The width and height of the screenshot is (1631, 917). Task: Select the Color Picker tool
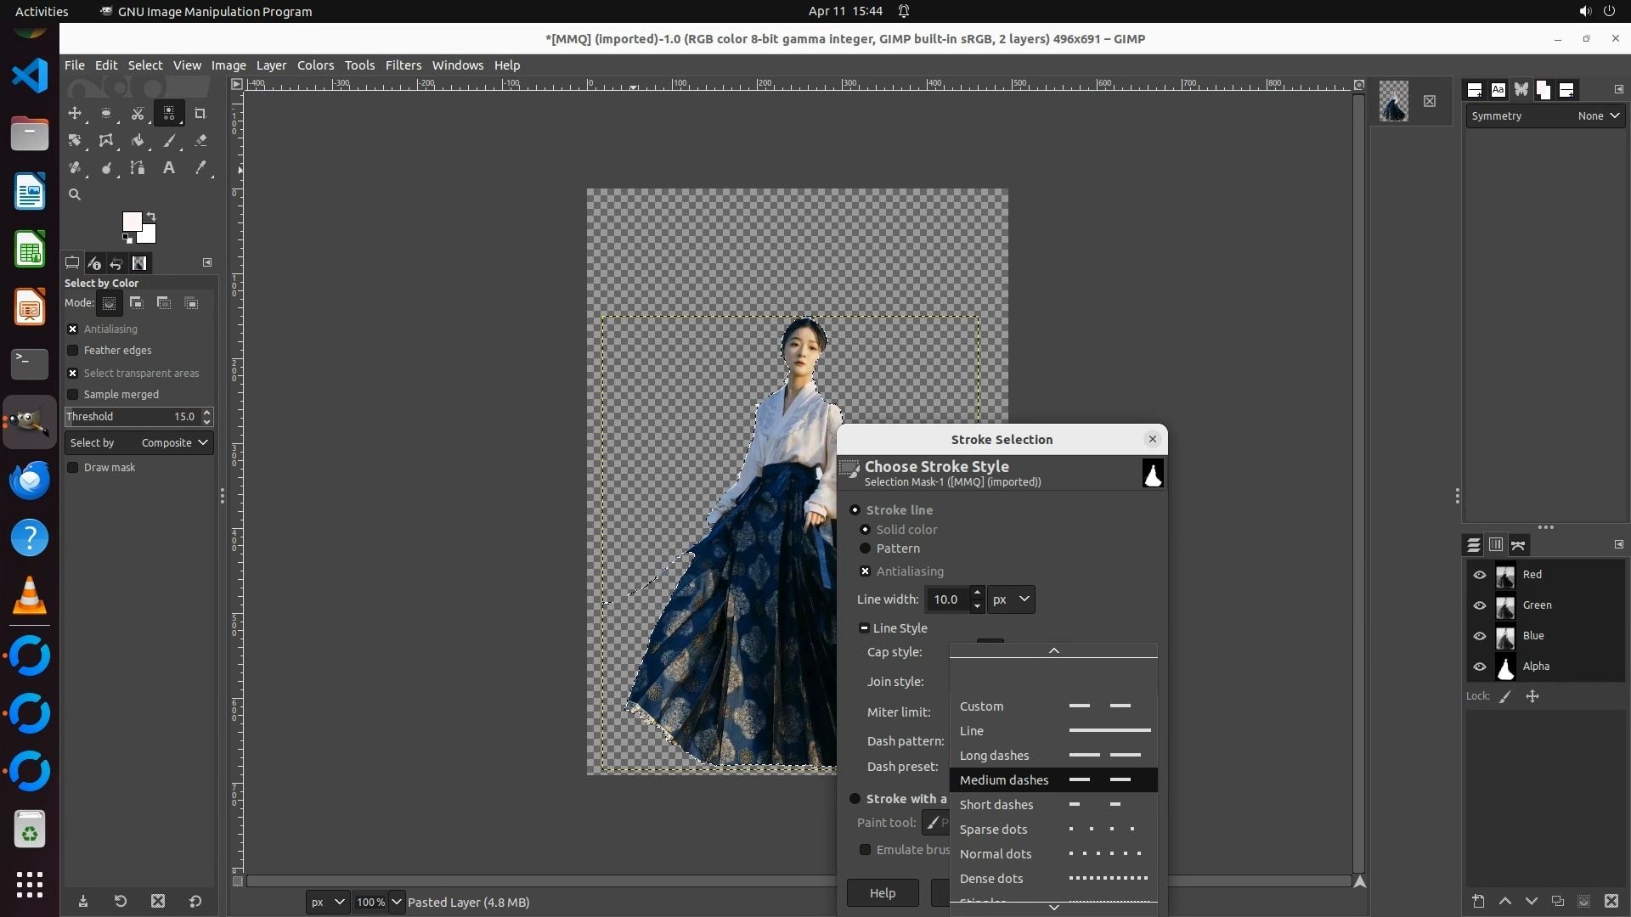click(x=200, y=168)
